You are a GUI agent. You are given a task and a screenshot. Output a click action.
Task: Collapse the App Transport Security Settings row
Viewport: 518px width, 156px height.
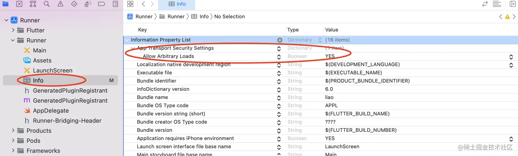click(133, 48)
